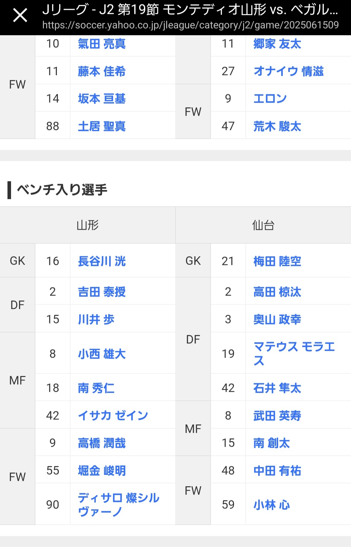Open bench goalkeeper 長谷川 洸
Image resolution: width=351 pixels, height=560 pixels.
pos(102,261)
